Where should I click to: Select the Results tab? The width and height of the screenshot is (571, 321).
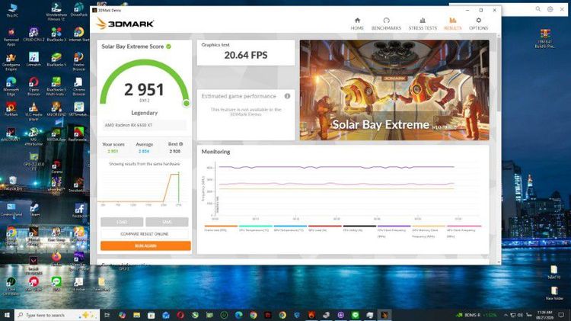[x=453, y=24]
